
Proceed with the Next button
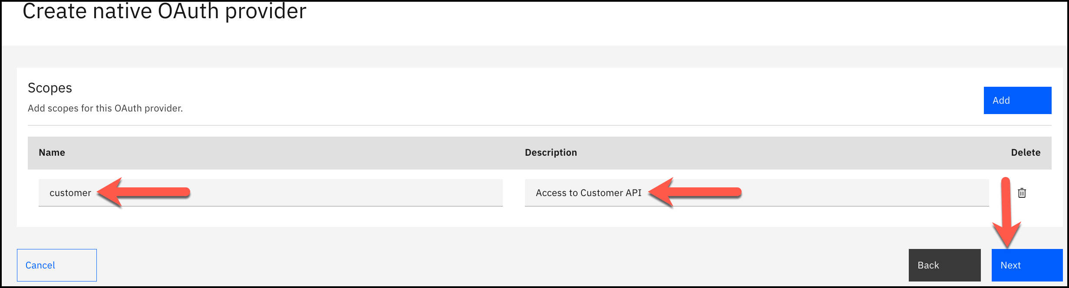tap(1026, 265)
